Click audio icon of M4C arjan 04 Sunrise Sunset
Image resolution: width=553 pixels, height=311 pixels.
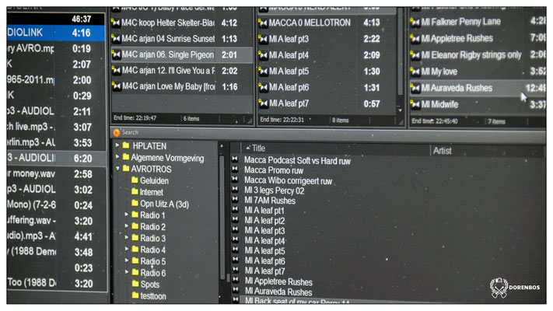[x=116, y=38]
